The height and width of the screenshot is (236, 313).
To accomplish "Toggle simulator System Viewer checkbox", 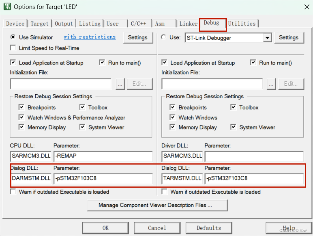I will [82, 127].
